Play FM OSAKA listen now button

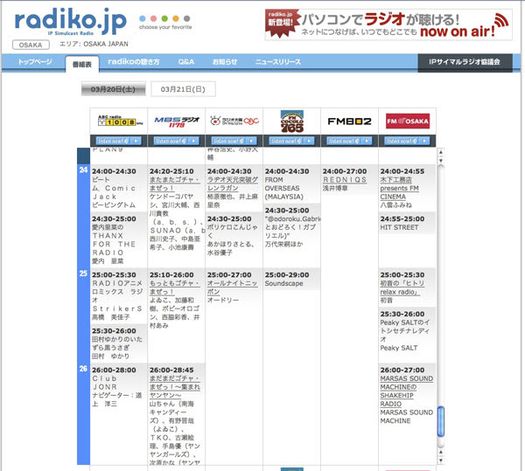tap(407, 141)
